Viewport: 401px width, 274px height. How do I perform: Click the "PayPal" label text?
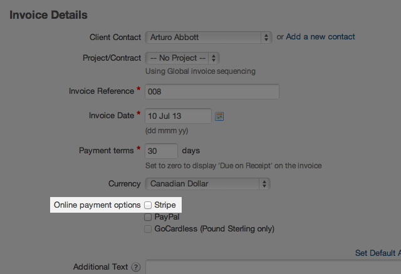167,217
